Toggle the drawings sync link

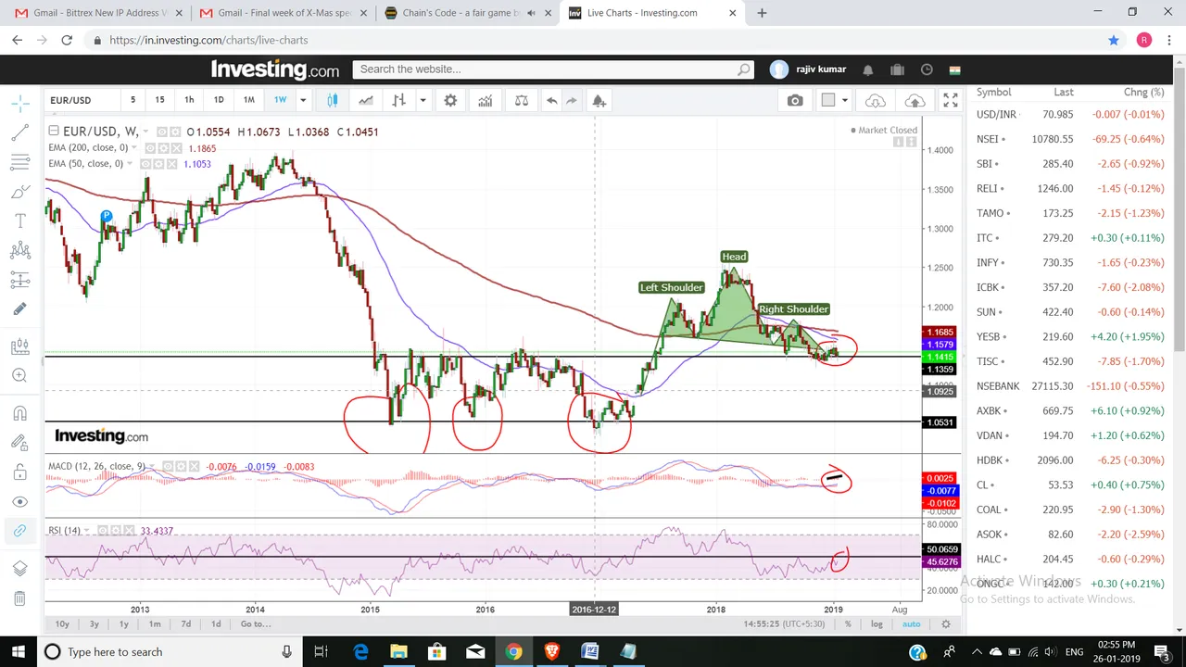tap(19, 531)
